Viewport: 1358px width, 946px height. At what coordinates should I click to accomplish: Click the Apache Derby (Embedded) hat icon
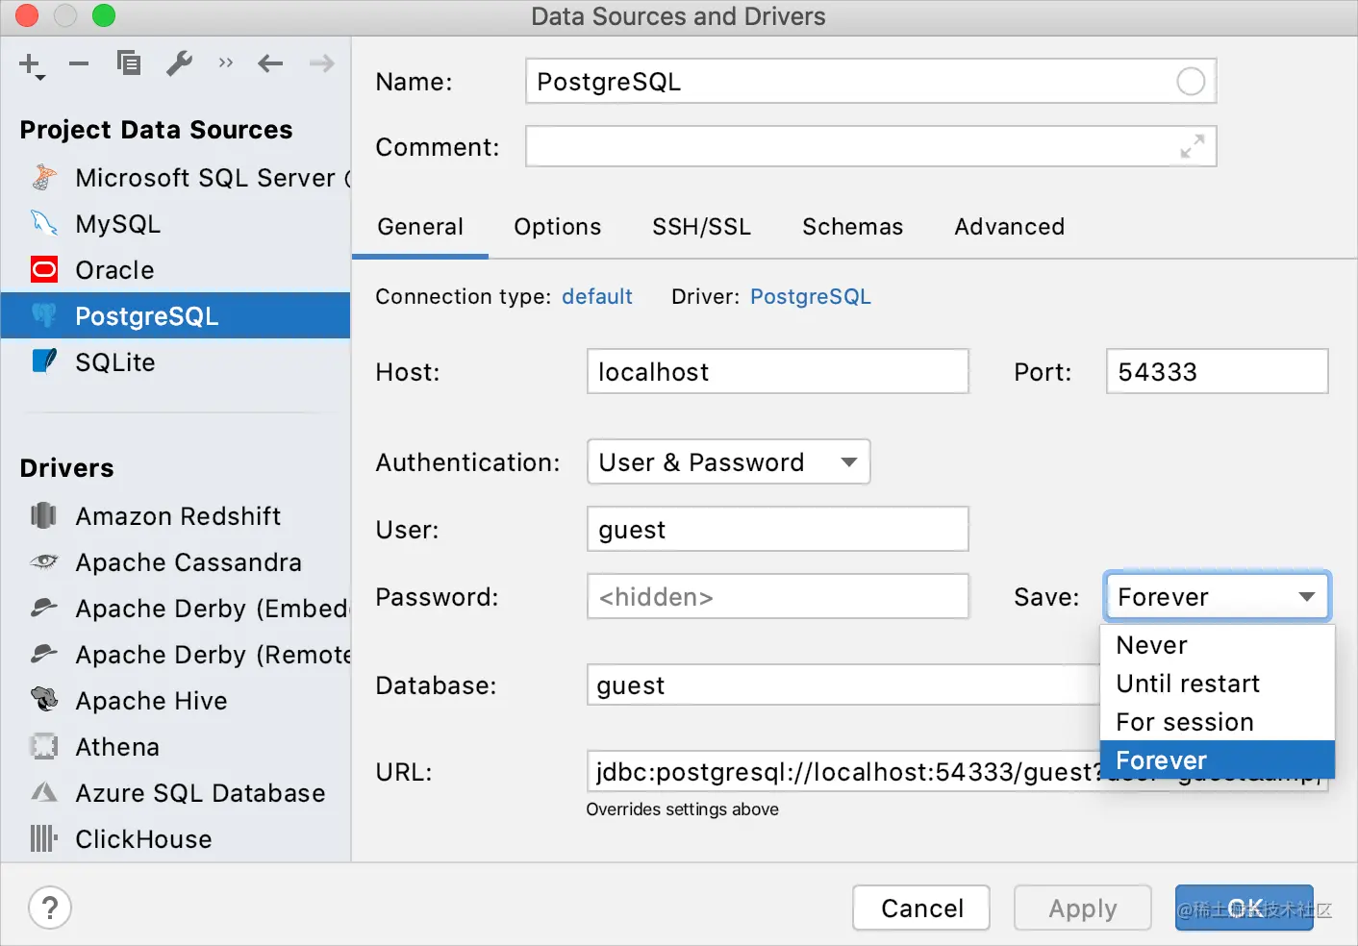44,608
